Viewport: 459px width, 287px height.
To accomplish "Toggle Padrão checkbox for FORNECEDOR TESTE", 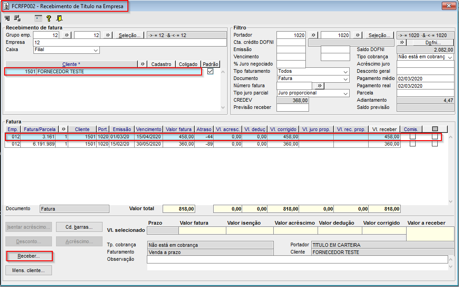I will point(210,71).
